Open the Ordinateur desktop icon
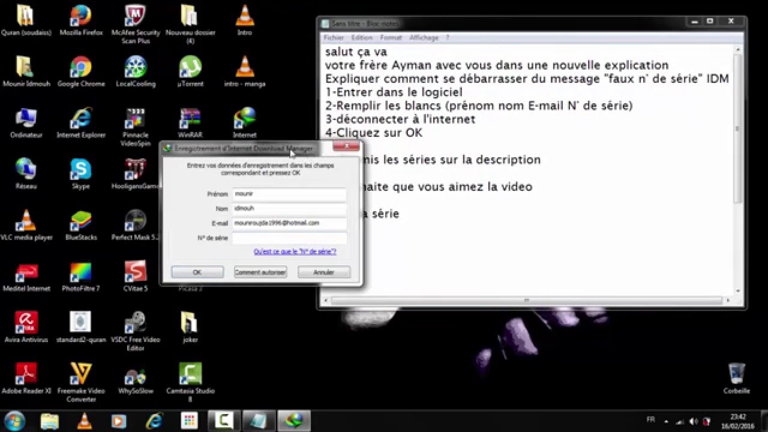768x432 pixels. (26, 122)
